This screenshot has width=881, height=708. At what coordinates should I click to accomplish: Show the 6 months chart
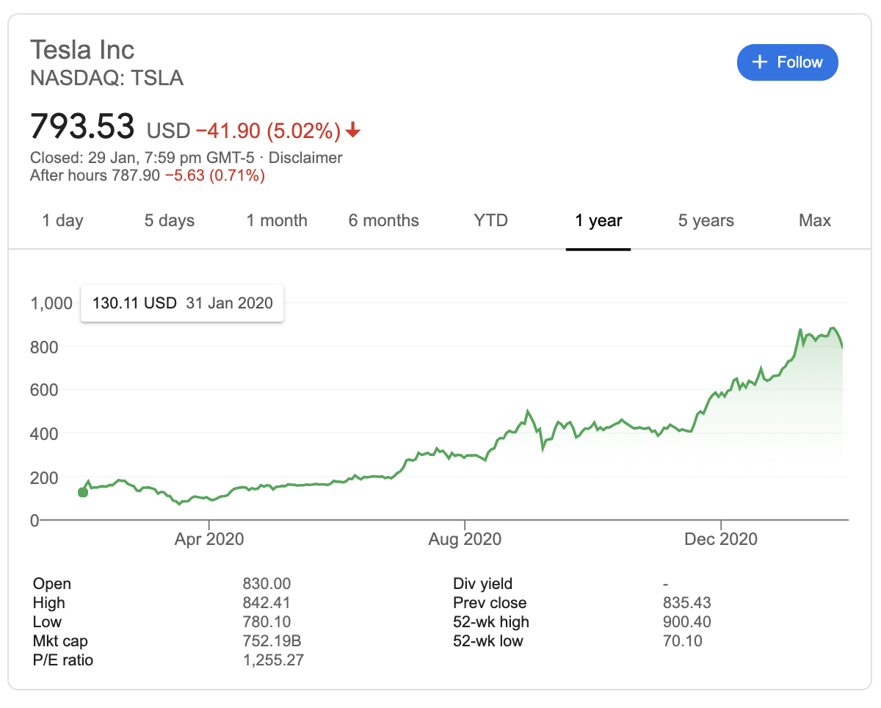click(384, 220)
